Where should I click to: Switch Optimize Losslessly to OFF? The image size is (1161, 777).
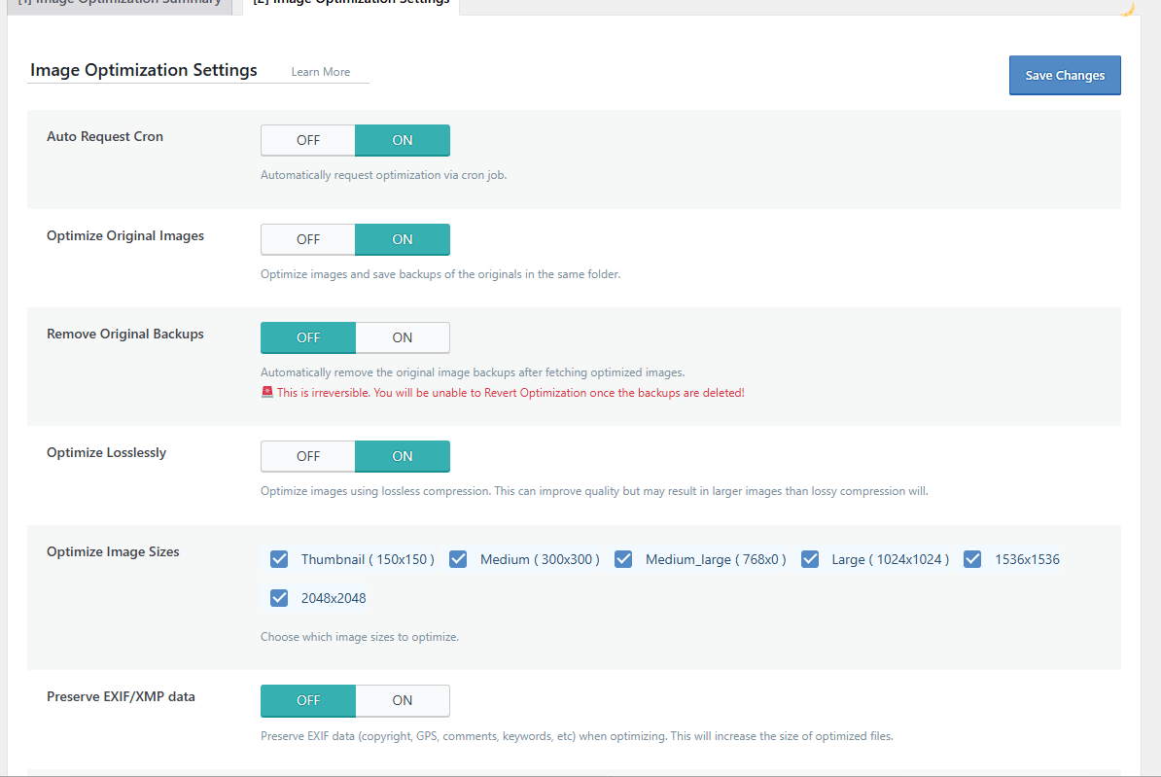click(308, 456)
